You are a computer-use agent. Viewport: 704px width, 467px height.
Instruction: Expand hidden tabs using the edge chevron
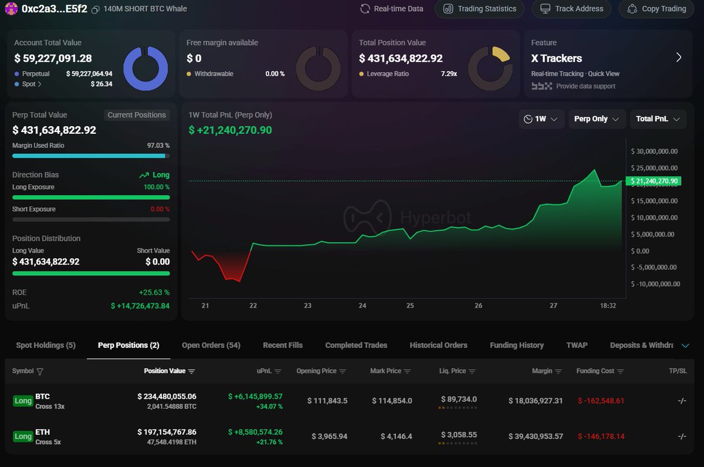tap(686, 346)
